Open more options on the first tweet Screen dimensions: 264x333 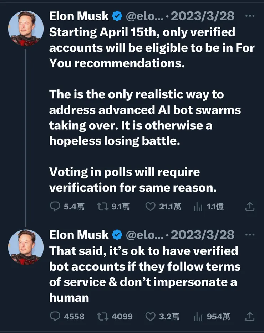tap(250, 16)
